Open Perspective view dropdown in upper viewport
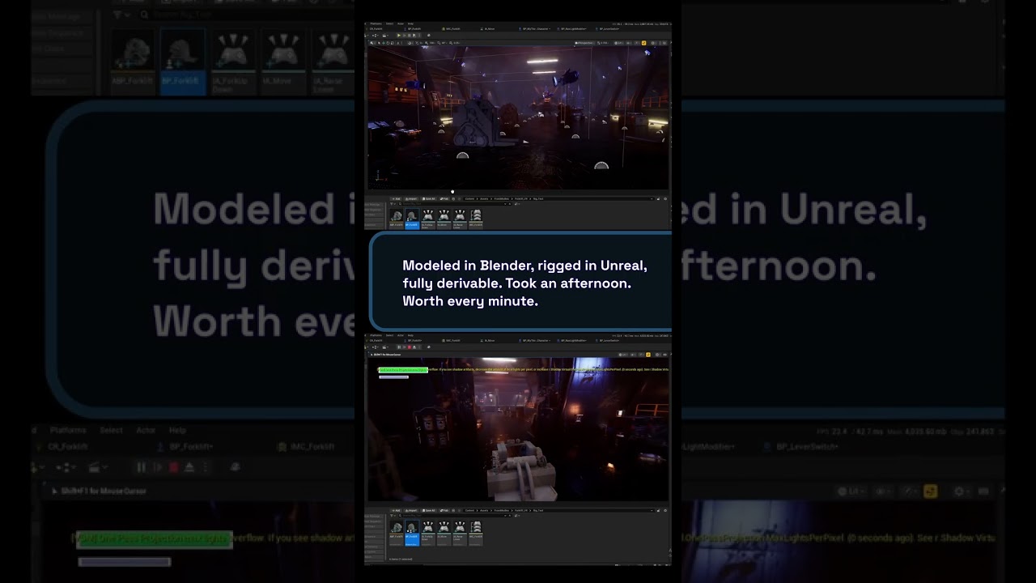The image size is (1036, 583). (x=585, y=42)
